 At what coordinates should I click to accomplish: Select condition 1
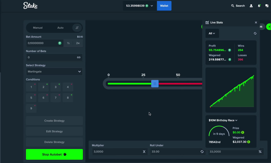point(31,87)
